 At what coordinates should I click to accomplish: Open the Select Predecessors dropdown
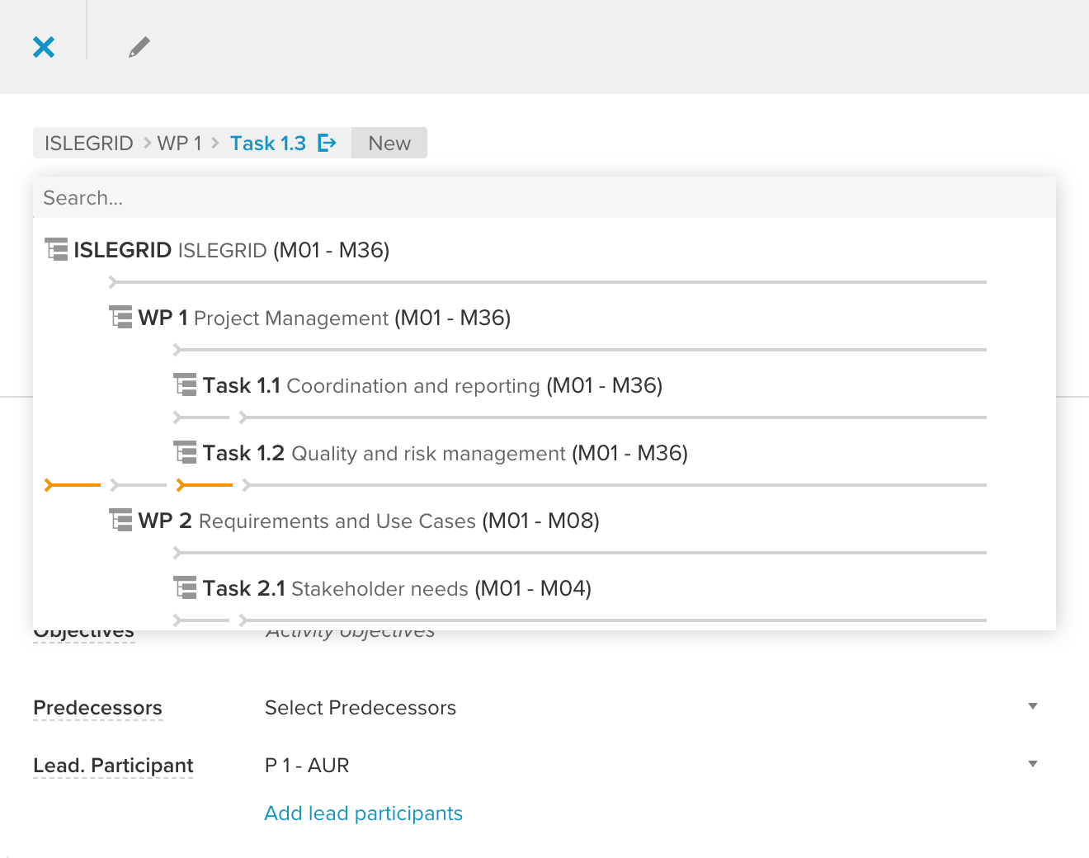pos(652,708)
